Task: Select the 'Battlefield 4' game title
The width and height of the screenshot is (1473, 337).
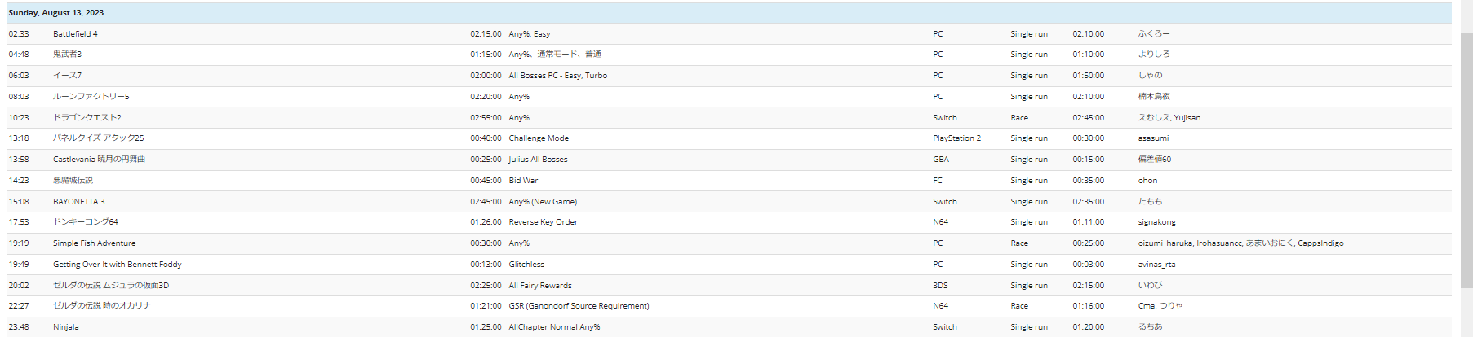Action: coord(75,34)
